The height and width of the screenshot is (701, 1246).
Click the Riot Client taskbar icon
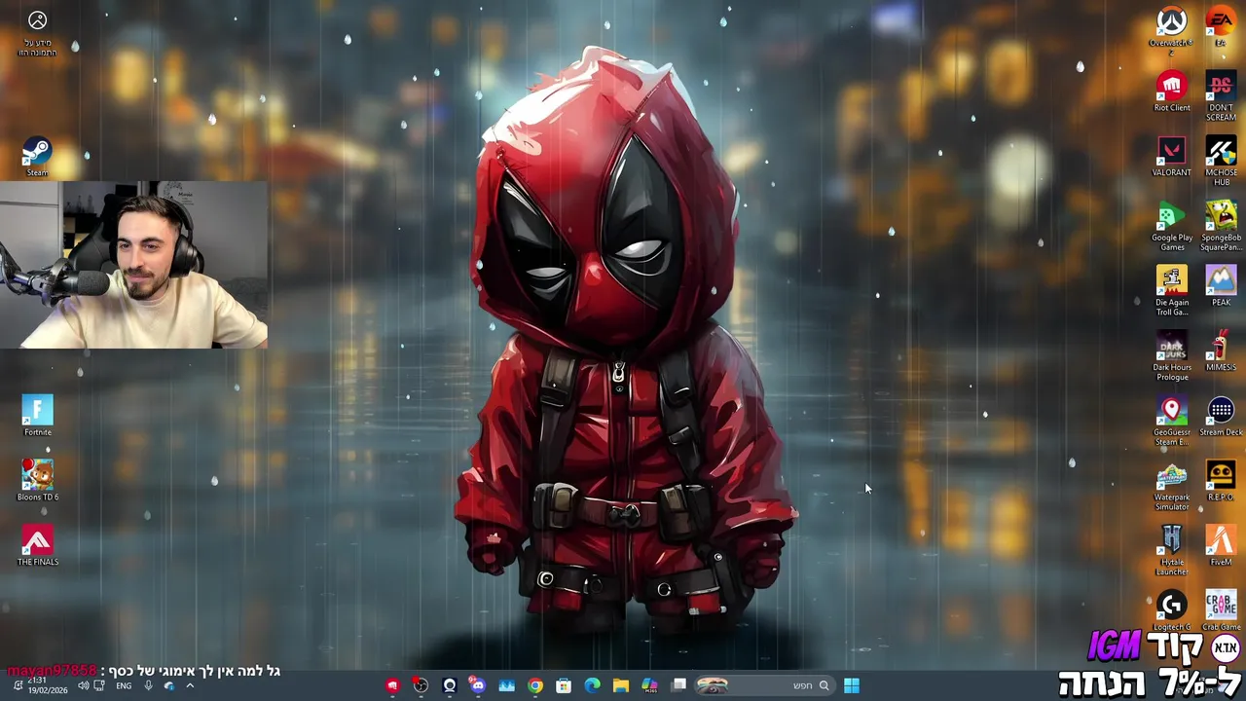[392, 685]
